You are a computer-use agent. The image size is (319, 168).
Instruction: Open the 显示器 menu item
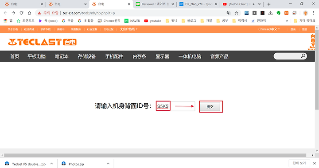(x=162, y=56)
